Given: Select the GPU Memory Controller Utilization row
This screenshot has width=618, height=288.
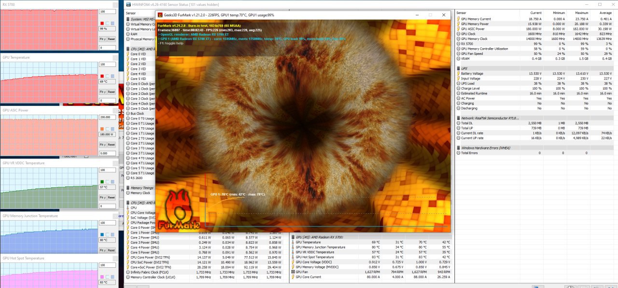Looking at the screenshot, I should pos(536,49).
